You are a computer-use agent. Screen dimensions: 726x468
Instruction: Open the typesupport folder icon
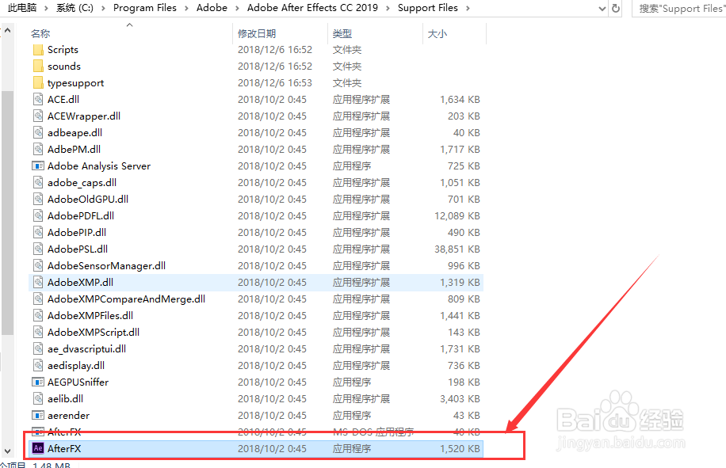(x=37, y=82)
